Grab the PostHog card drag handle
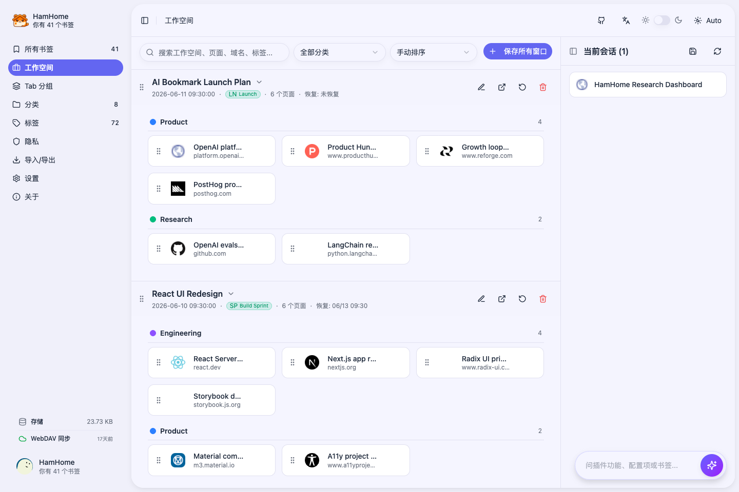 pyautogui.click(x=159, y=189)
